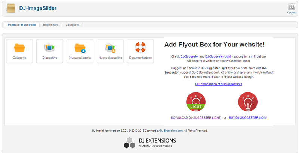
Task: Open Opzioni settings icon
Action: click(292, 7)
